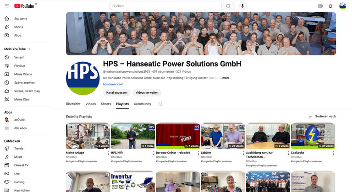
Task: Search the channel with magnifier icon
Action: click(160, 104)
